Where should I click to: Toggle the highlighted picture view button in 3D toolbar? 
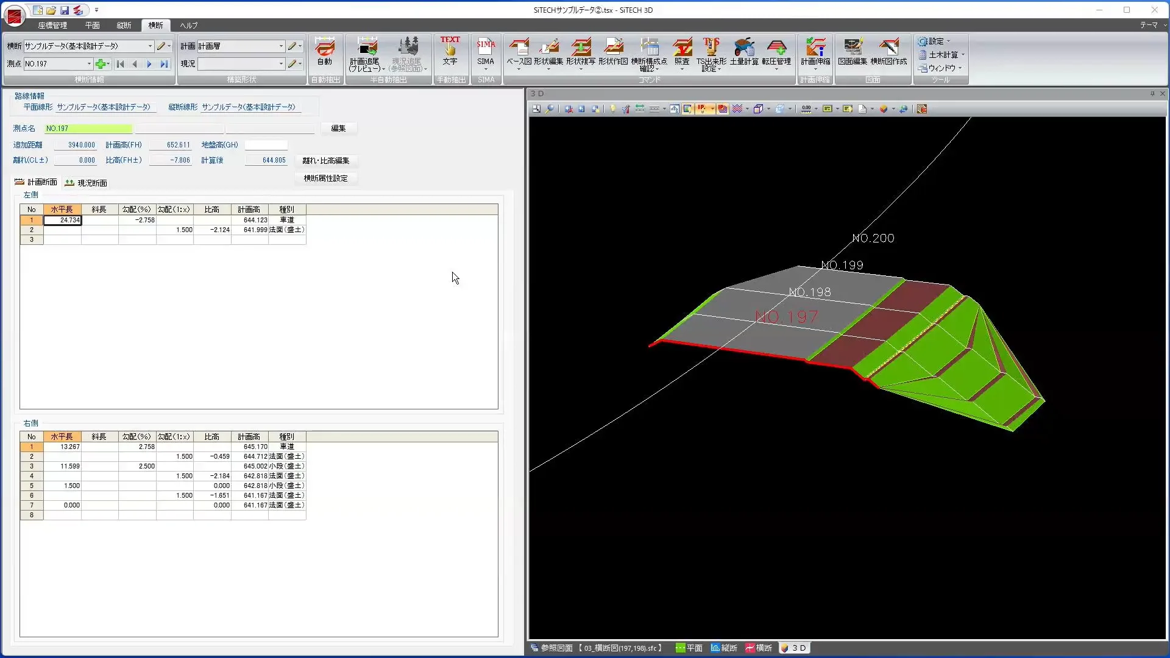pos(687,108)
